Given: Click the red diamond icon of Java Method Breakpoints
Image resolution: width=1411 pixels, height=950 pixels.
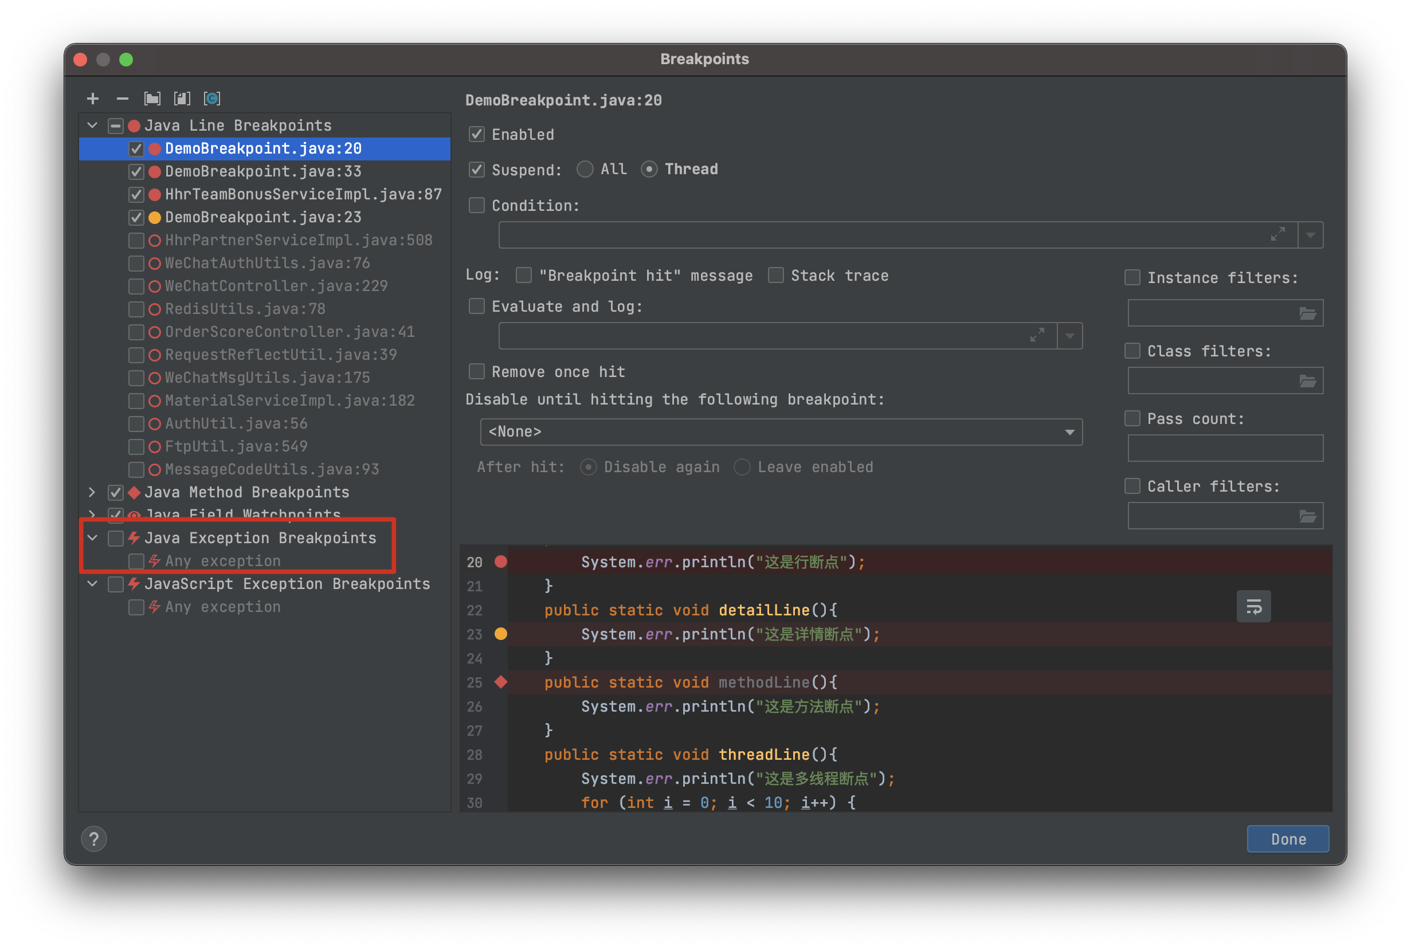Looking at the screenshot, I should [x=135, y=492].
